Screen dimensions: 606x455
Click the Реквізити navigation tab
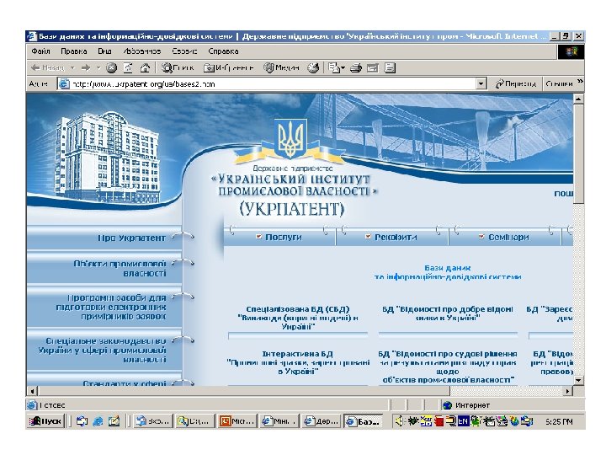click(391, 237)
